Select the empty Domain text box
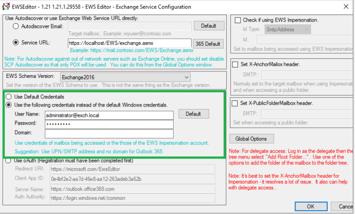The height and width of the screenshot is (214, 355). coord(109,134)
